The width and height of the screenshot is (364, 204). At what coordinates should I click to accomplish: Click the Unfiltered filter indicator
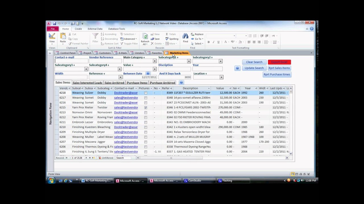click(106, 158)
